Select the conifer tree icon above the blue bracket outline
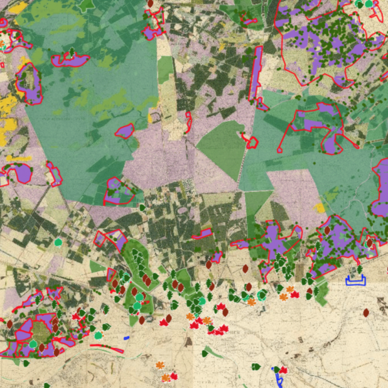 coord(360,269)
